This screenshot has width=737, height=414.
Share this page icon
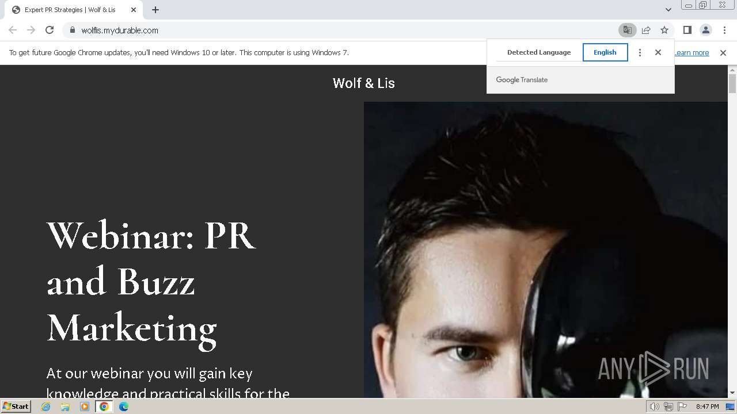tap(646, 30)
